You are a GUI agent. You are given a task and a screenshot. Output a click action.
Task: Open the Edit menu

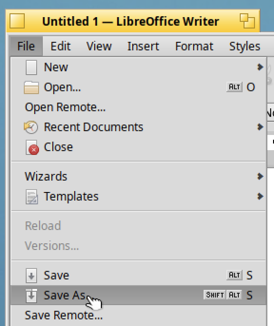pos(60,46)
